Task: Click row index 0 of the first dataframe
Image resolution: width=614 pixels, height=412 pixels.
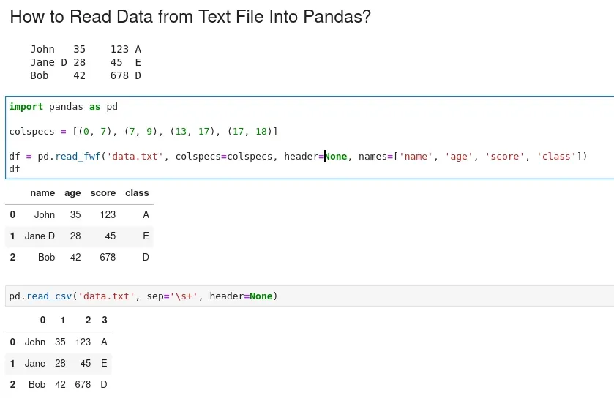Action: (12, 214)
